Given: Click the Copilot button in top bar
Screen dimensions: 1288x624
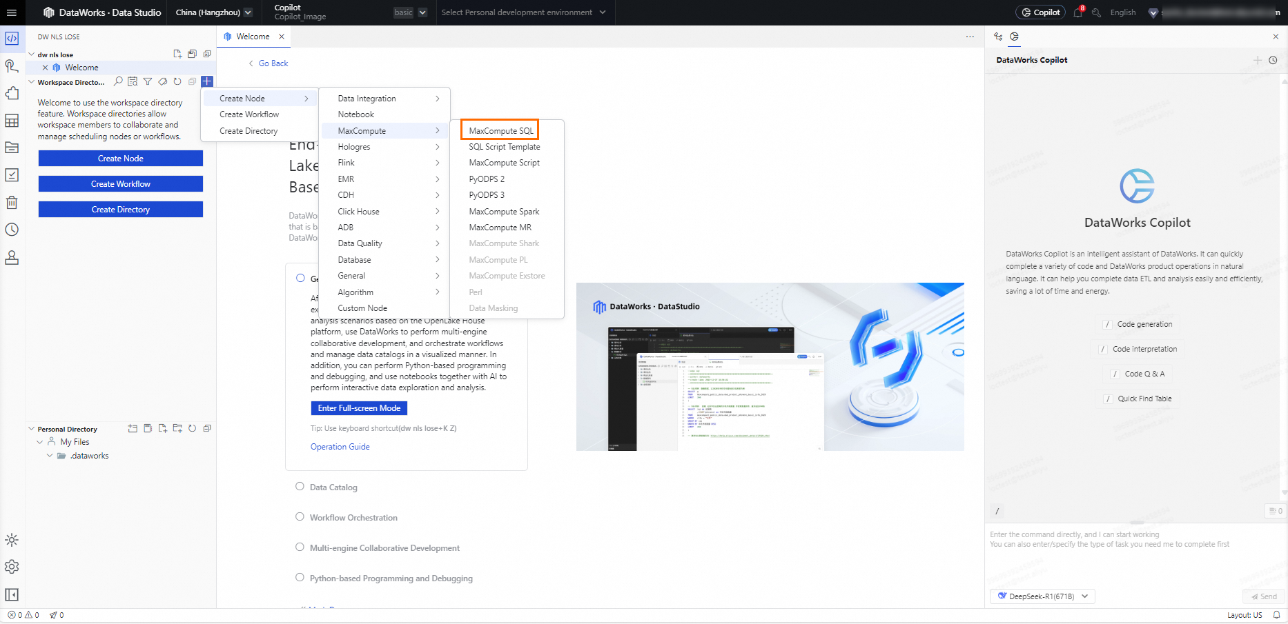Looking at the screenshot, I should (1040, 12).
